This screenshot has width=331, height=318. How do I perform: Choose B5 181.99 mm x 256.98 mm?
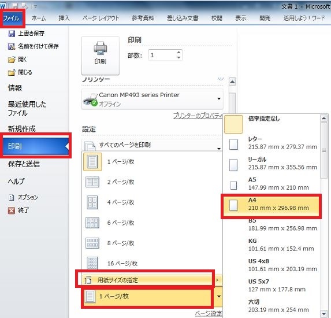pyautogui.click(x=272, y=225)
